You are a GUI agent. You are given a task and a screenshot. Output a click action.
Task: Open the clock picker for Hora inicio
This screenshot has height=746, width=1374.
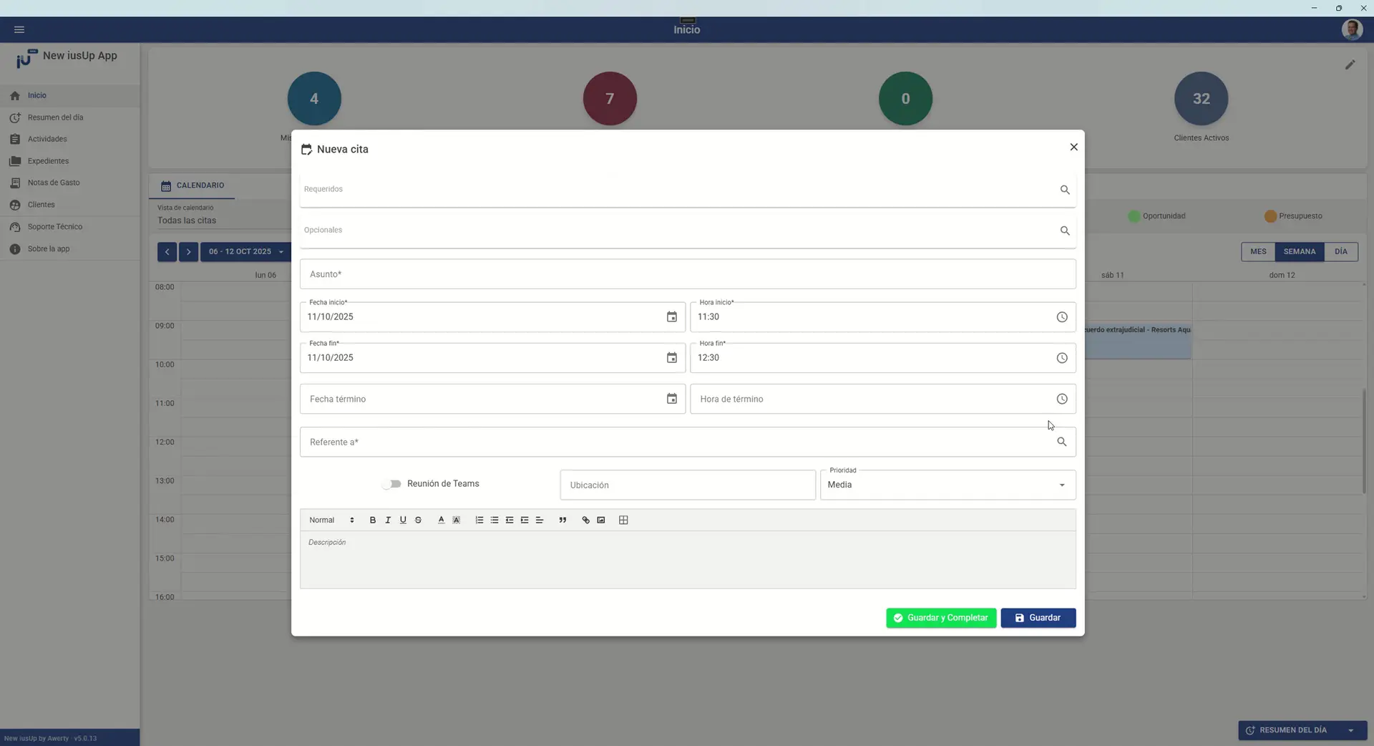click(x=1061, y=317)
